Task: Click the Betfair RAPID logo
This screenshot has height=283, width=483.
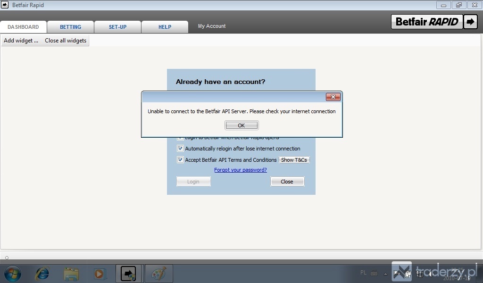Action: pyautogui.click(x=427, y=22)
